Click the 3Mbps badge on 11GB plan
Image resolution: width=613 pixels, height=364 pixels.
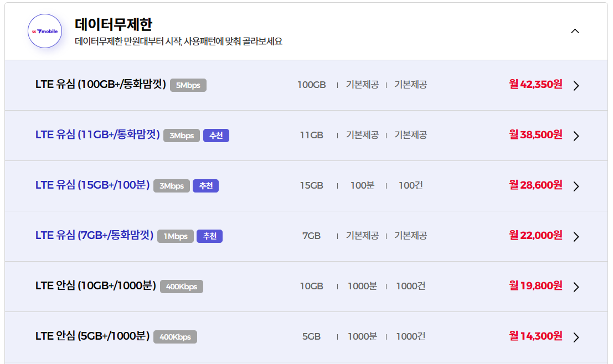pyautogui.click(x=181, y=135)
